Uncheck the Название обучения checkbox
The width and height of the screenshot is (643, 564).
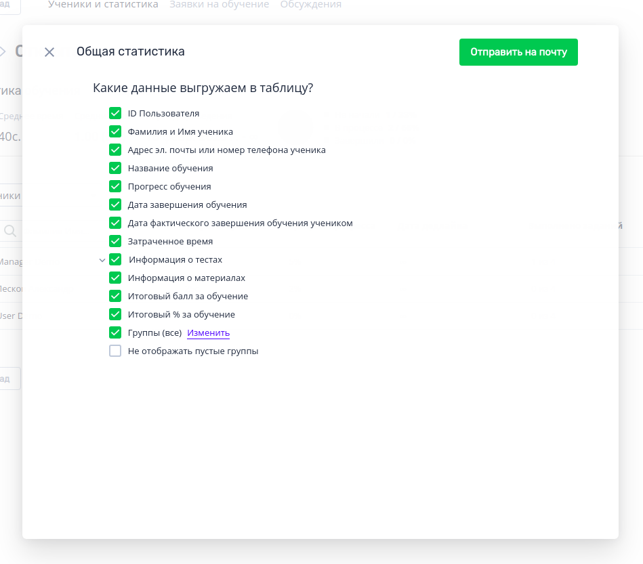[x=115, y=168]
